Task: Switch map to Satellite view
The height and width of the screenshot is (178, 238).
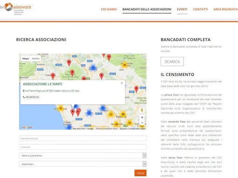Action: pyautogui.click(x=35, y=59)
